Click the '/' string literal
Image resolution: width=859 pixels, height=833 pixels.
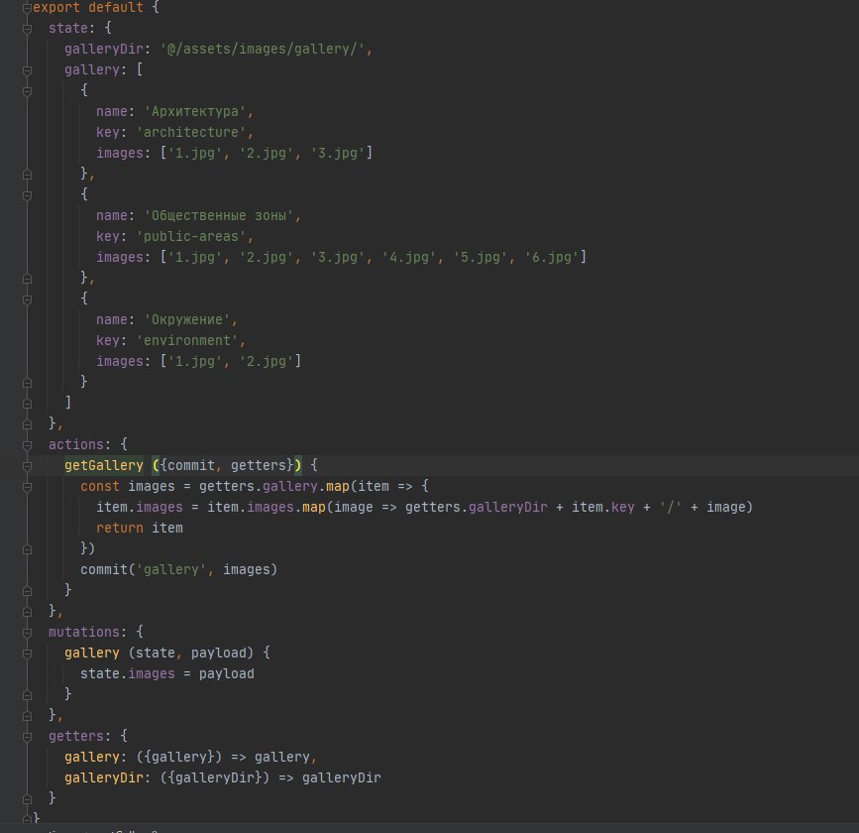[x=671, y=507]
